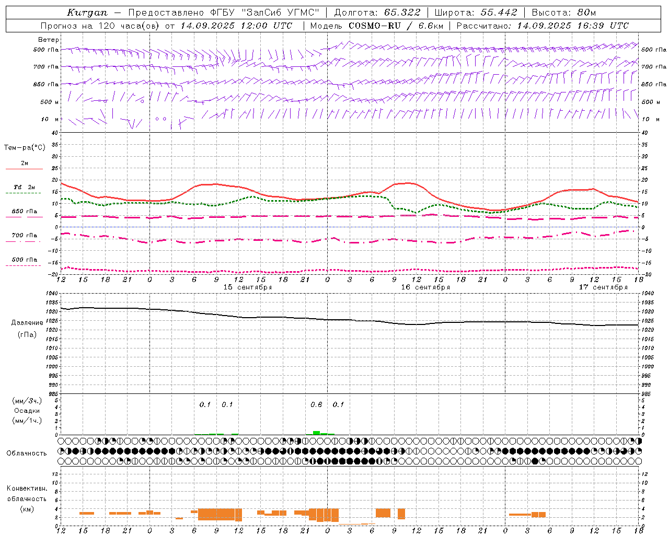Click the '500 гПа' temperature legend entry

(x=25, y=260)
